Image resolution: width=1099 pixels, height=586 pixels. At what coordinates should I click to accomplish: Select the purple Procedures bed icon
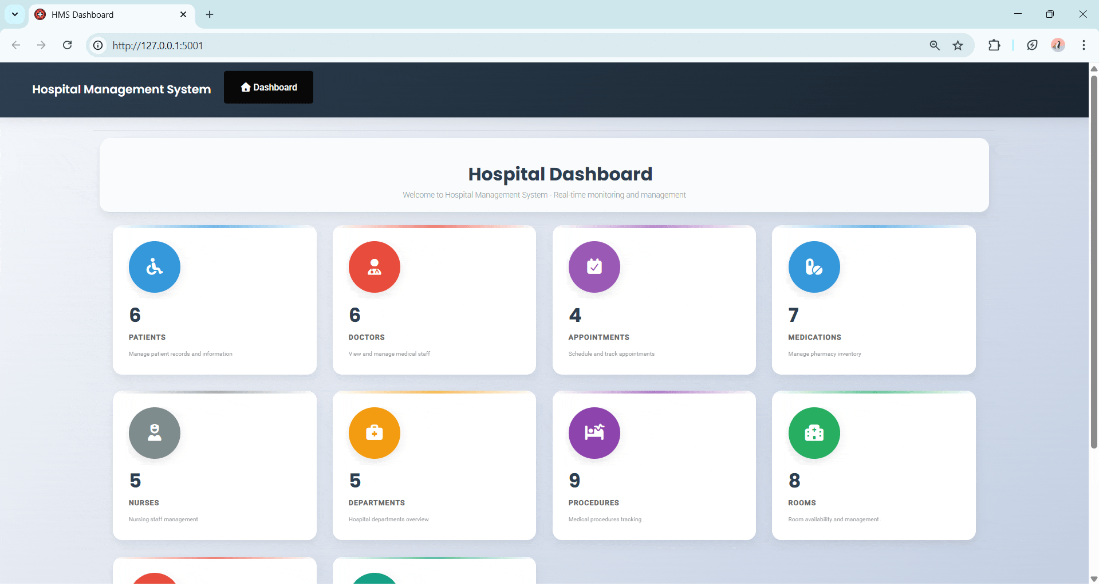point(594,433)
